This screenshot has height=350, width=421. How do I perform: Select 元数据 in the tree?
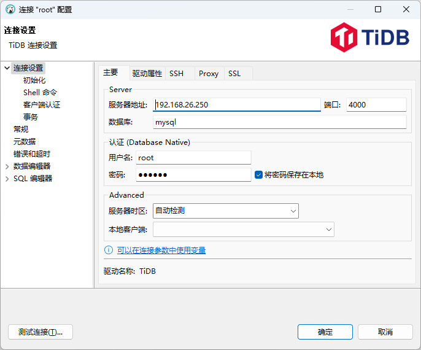[x=25, y=142]
